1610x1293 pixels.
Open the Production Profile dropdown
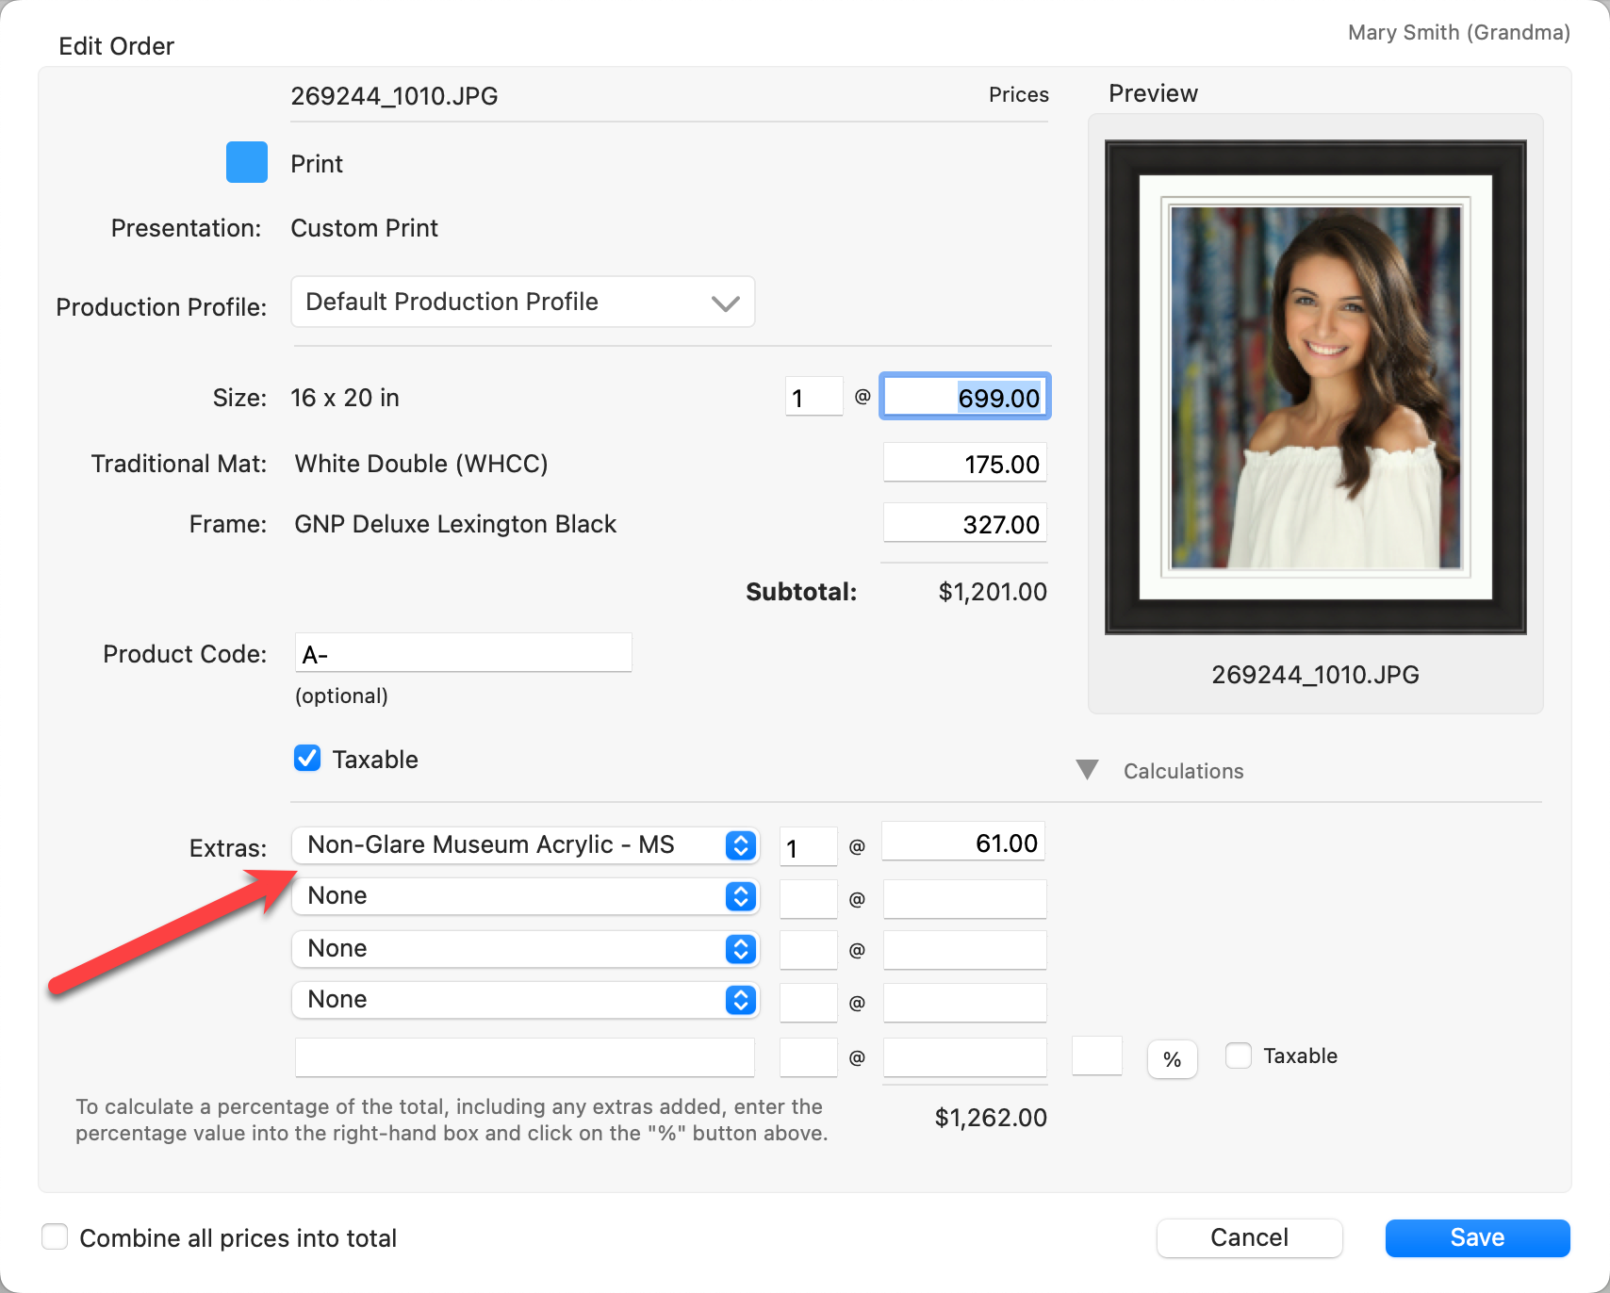[522, 302]
